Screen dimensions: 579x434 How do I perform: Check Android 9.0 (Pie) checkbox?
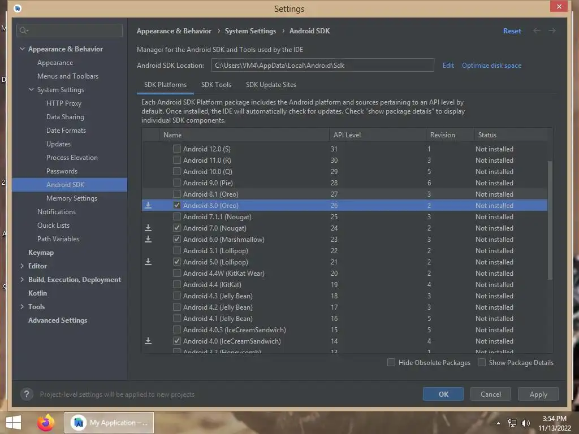coord(177,183)
